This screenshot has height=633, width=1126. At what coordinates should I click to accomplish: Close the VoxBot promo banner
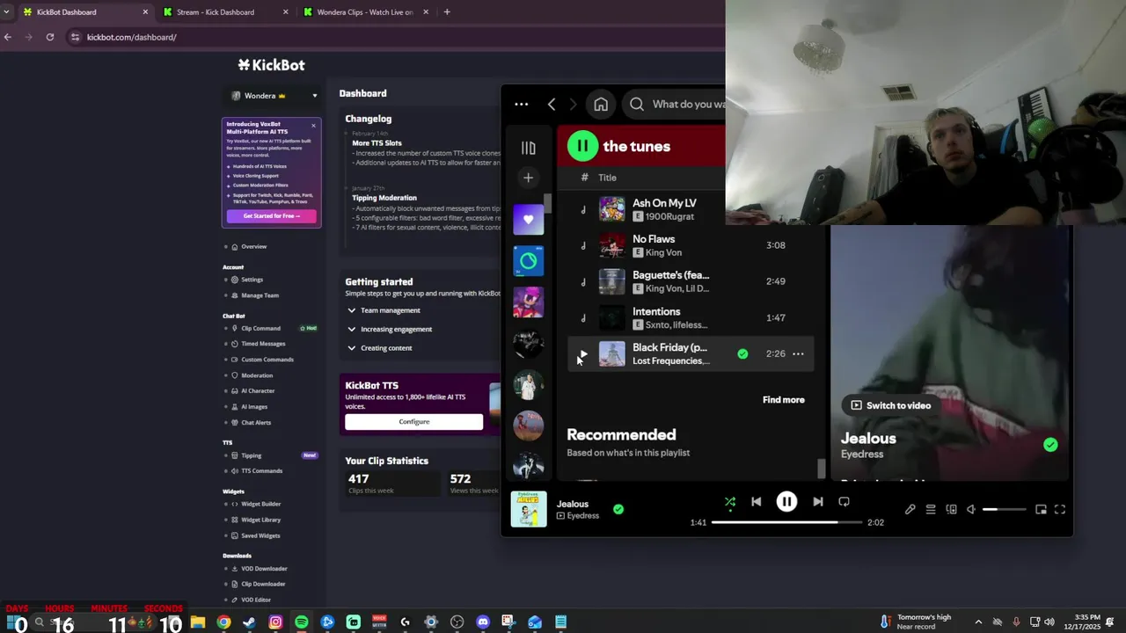click(313, 125)
